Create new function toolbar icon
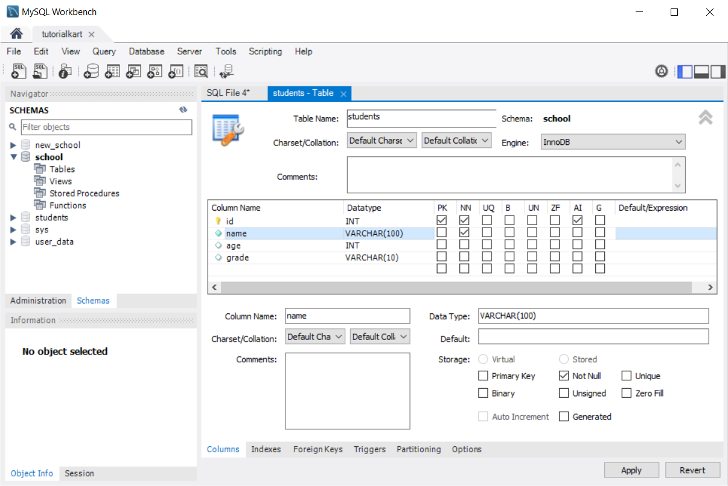 point(175,71)
